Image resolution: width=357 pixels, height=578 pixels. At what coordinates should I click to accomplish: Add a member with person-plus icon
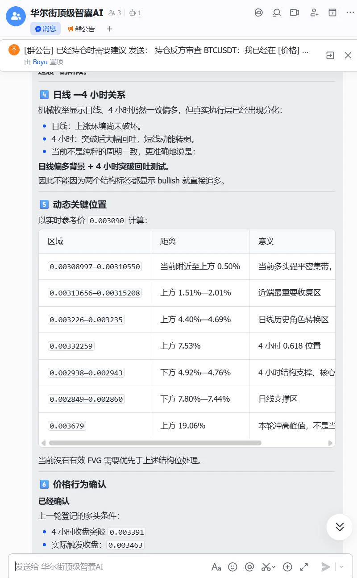pos(314,12)
